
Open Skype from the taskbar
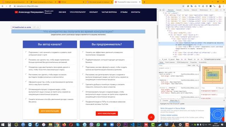coord(78,125)
